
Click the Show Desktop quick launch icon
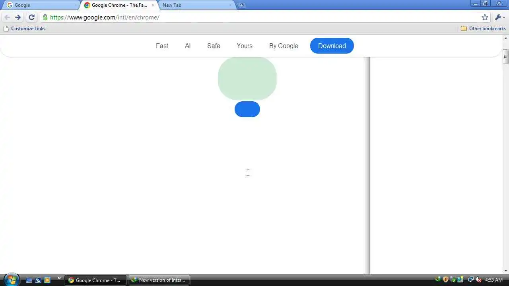point(29,280)
